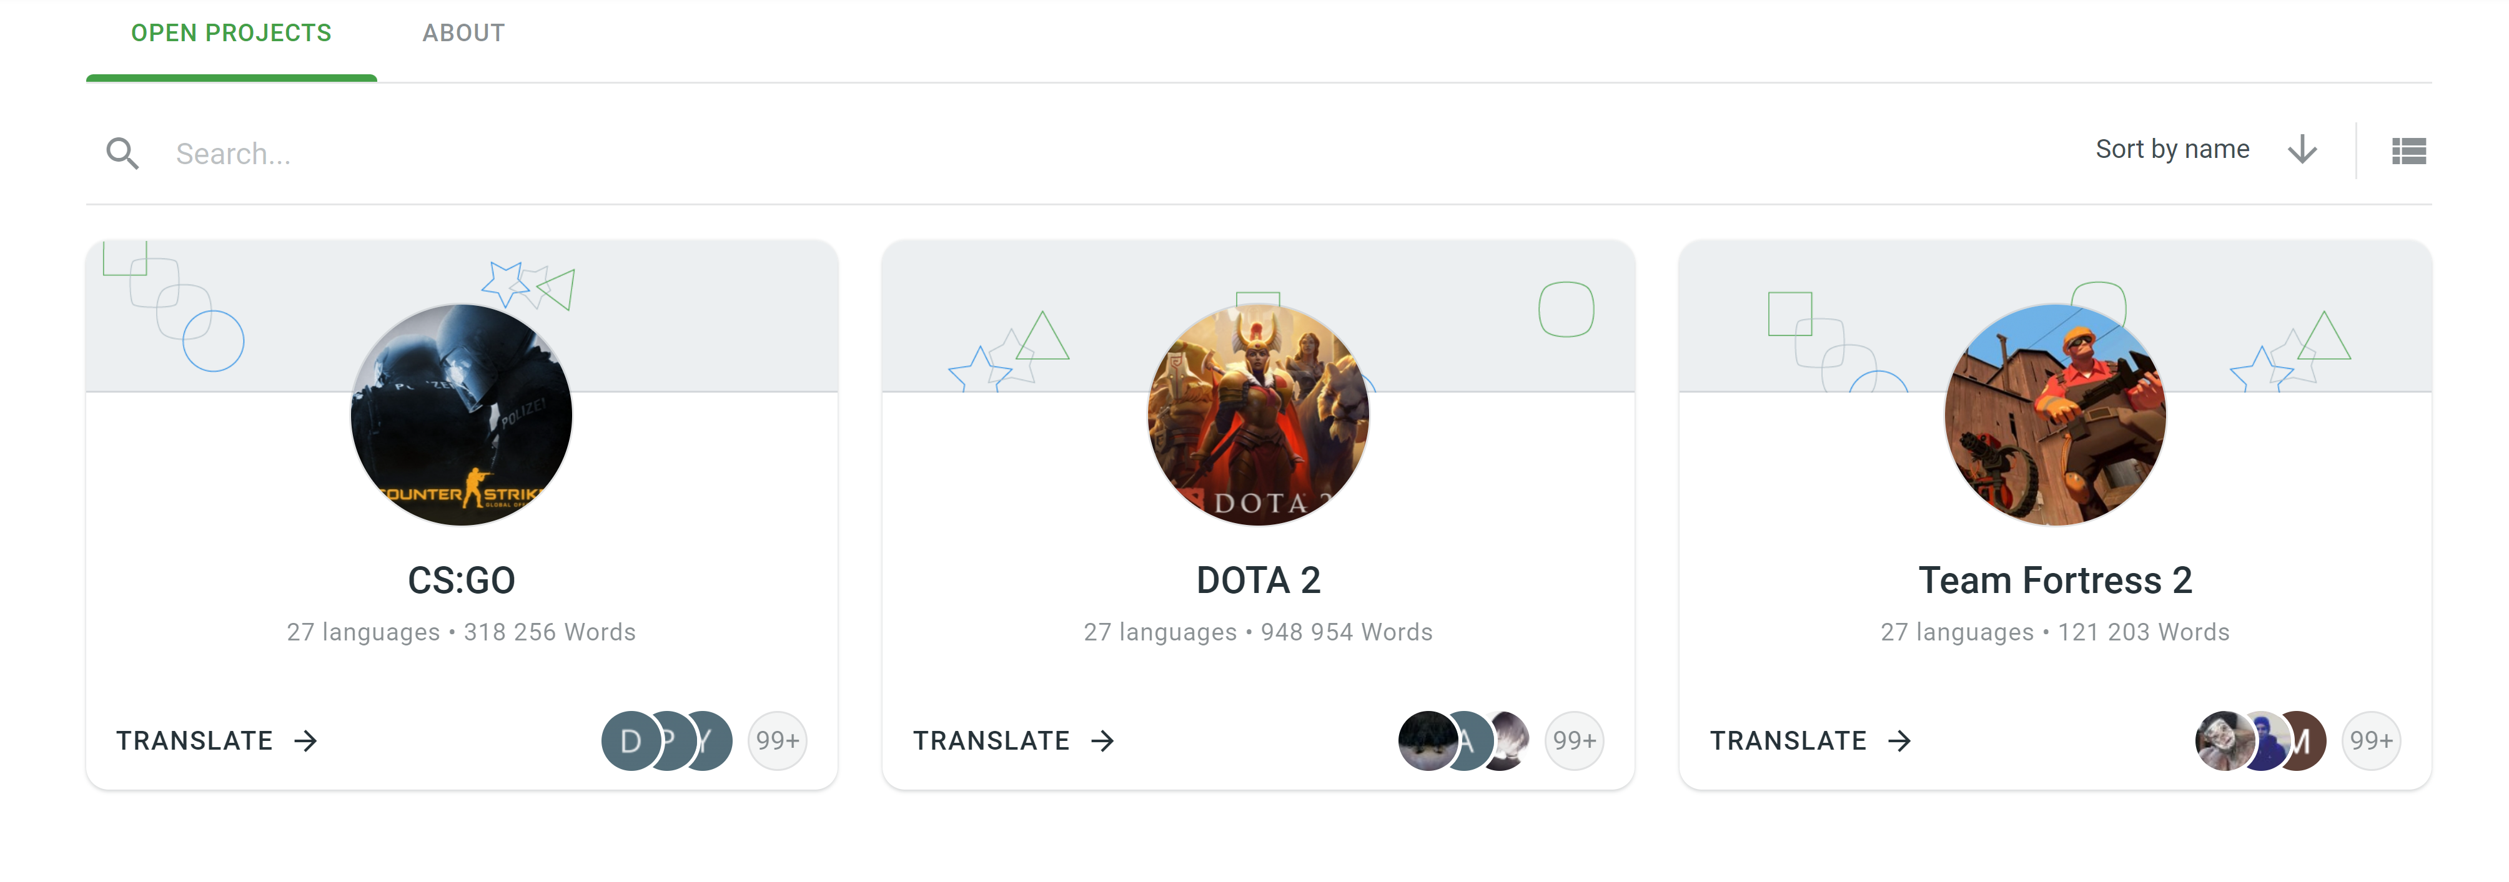Click the arrow icon next to DOTA 2 Translate
Screen dimensions: 2509x882
pos(1102,741)
